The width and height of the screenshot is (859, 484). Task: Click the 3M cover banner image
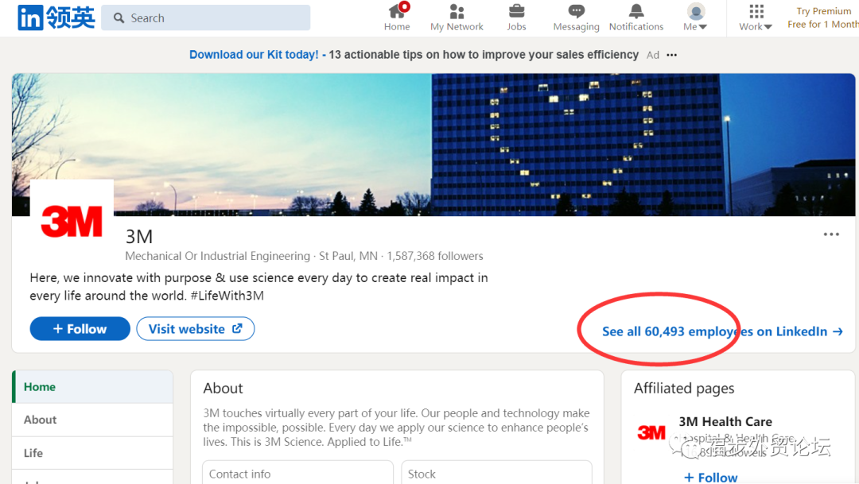click(x=433, y=145)
